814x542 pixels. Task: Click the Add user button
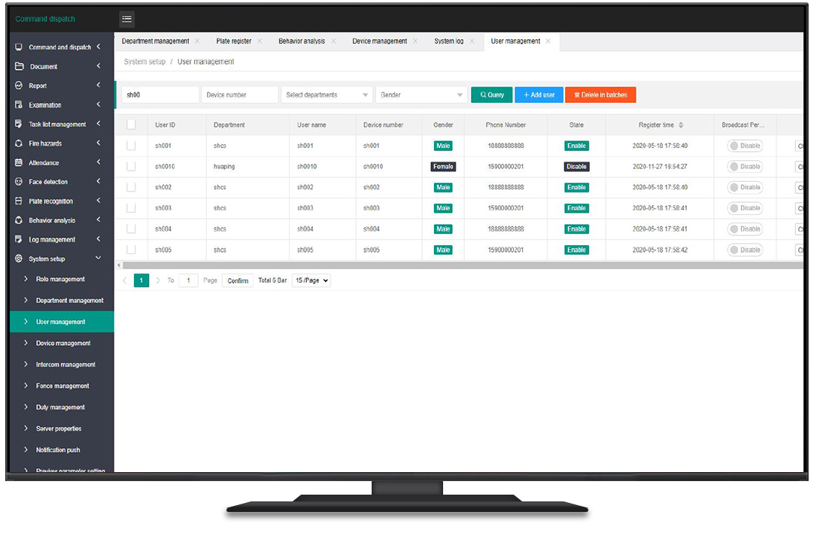click(539, 95)
